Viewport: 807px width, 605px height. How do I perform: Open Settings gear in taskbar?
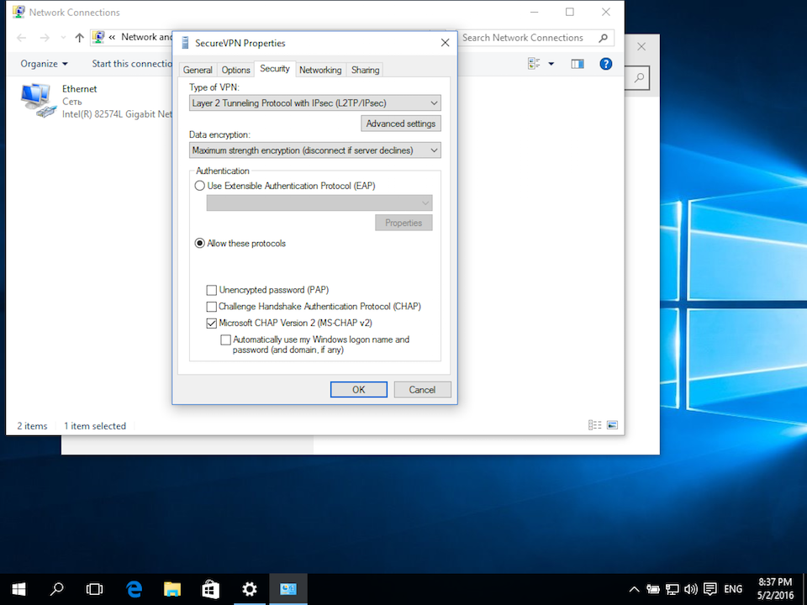pyautogui.click(x=249, y=589)
